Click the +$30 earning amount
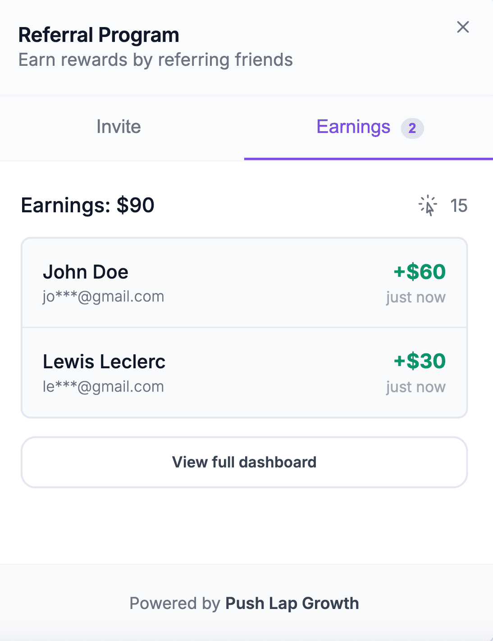Screen dimensions: 493x641 coord(420,361)
